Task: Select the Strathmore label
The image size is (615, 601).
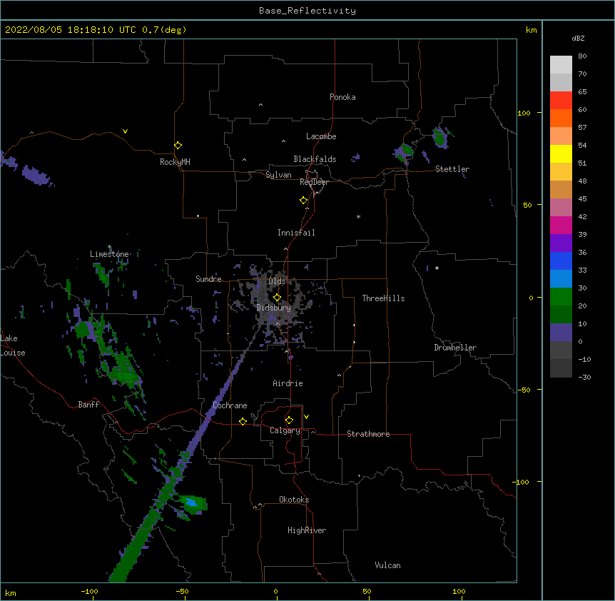Action: 368,434
